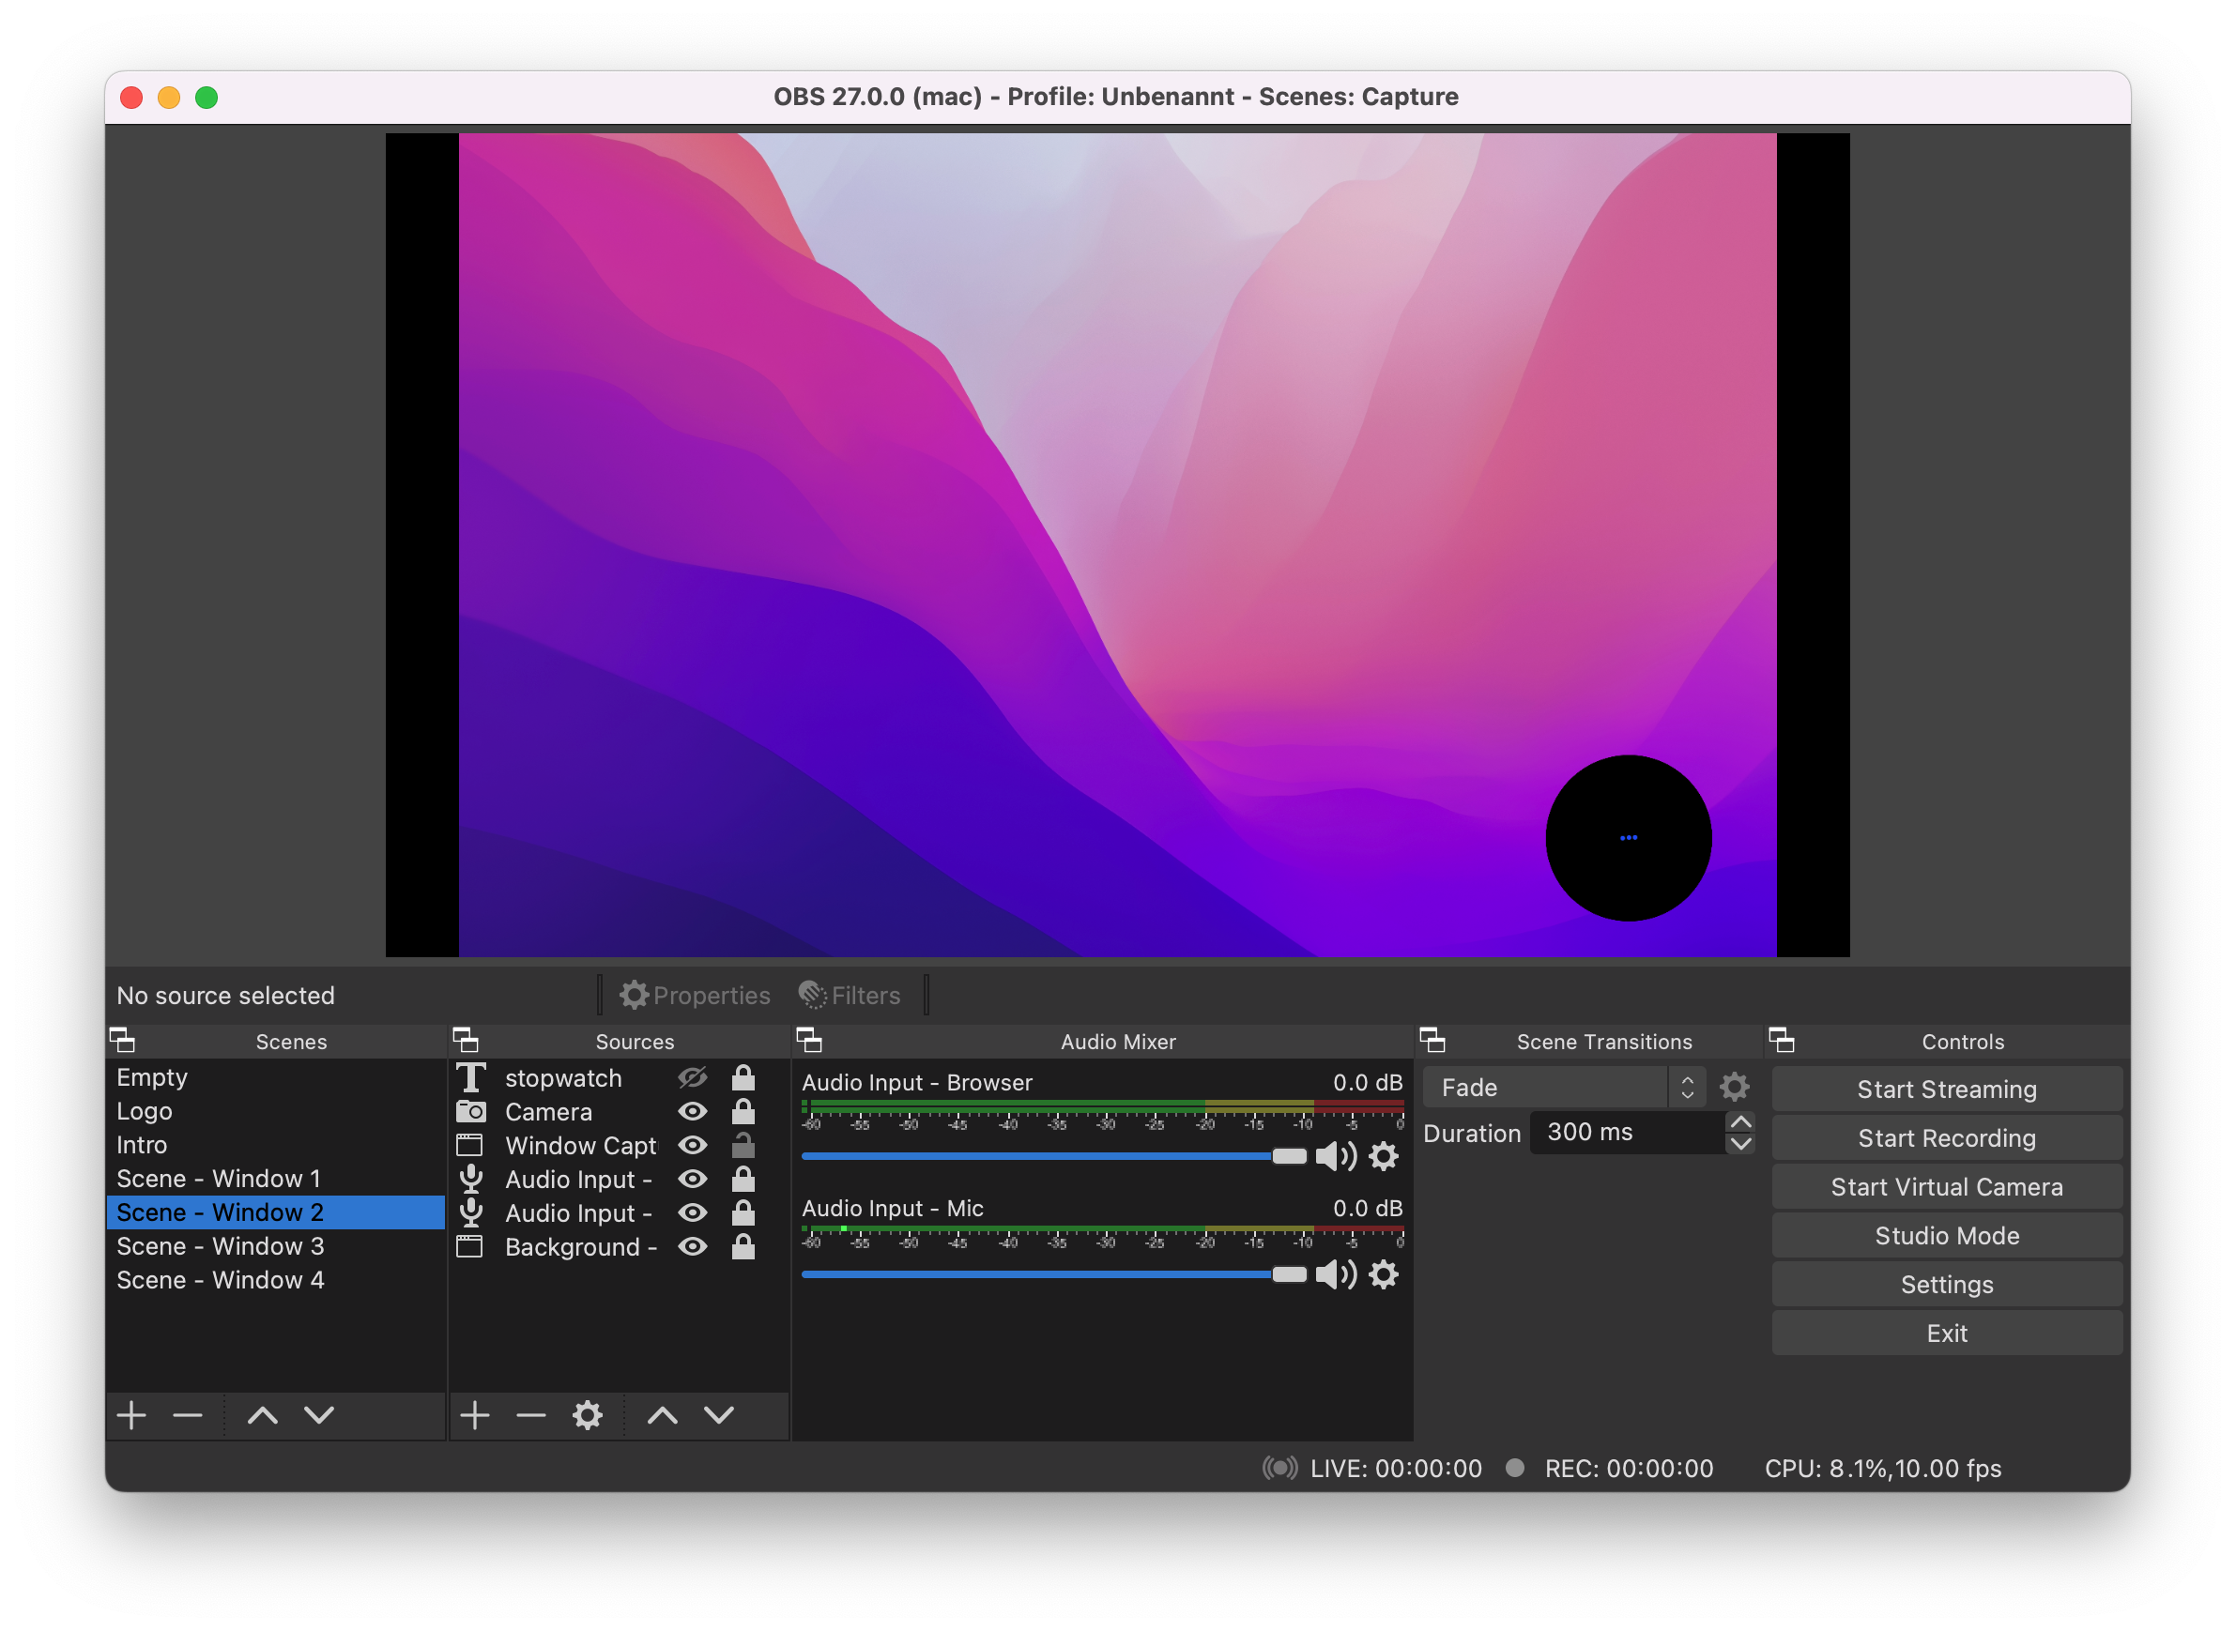Image resolution: width=2236 pixels, height=1631 pixels.
Task: Mute Audio Input - Browser
Action: [1337, 1156]
